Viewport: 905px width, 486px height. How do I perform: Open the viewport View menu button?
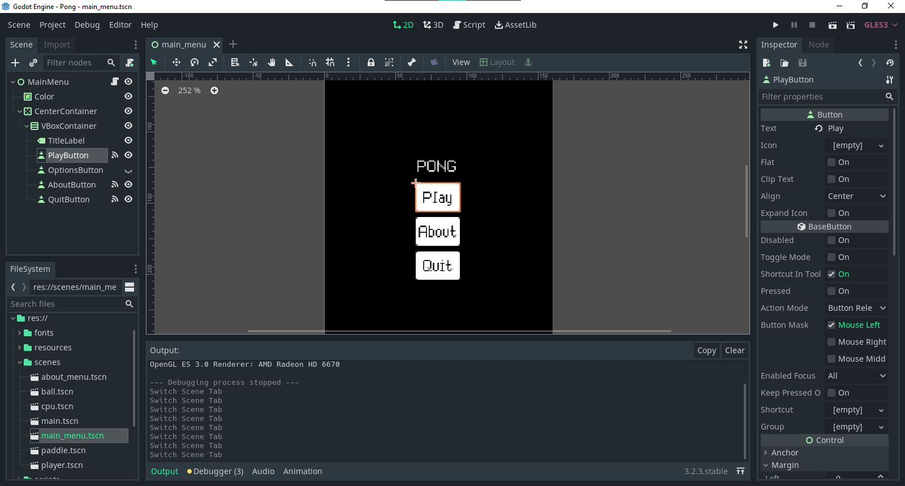tap(461, 62)
